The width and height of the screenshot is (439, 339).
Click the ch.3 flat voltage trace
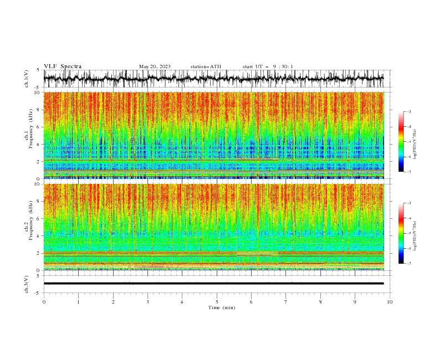coord(213,284)
